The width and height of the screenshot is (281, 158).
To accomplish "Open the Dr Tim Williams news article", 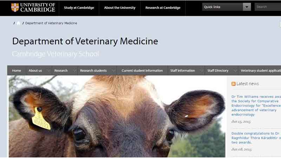I will [x=256, y=106].
